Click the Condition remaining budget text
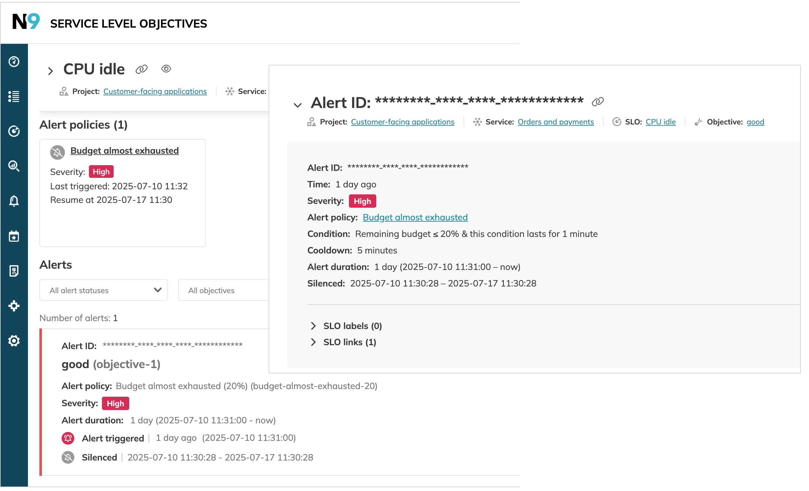 [x=452, y=234]
